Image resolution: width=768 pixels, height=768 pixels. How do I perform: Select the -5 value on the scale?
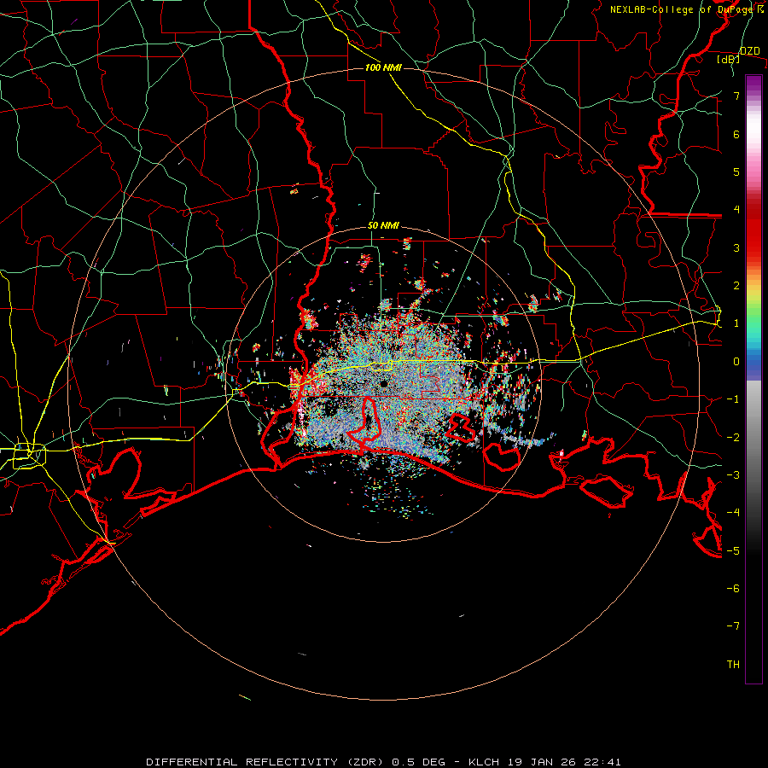coord(733,551)
